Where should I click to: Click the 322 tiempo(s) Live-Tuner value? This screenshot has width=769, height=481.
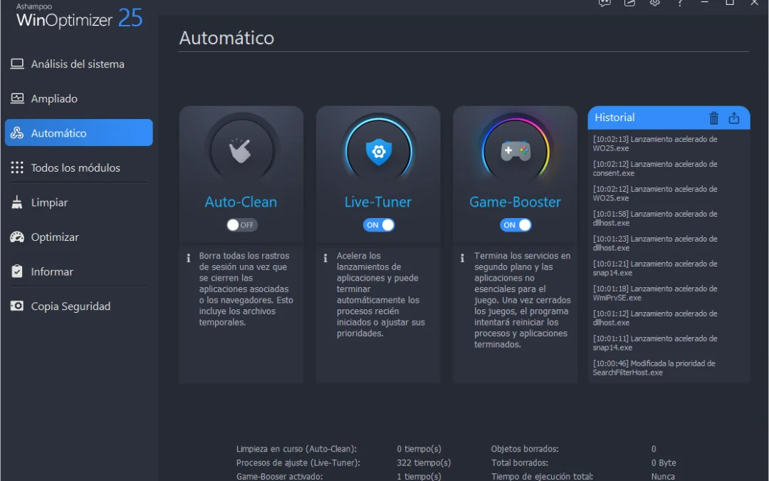coord(424,462)
